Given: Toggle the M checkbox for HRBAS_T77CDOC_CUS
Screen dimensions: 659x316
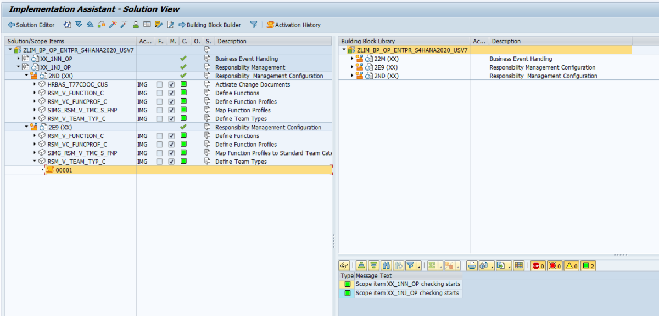Looking at the screenshot, I should point(171,84).
